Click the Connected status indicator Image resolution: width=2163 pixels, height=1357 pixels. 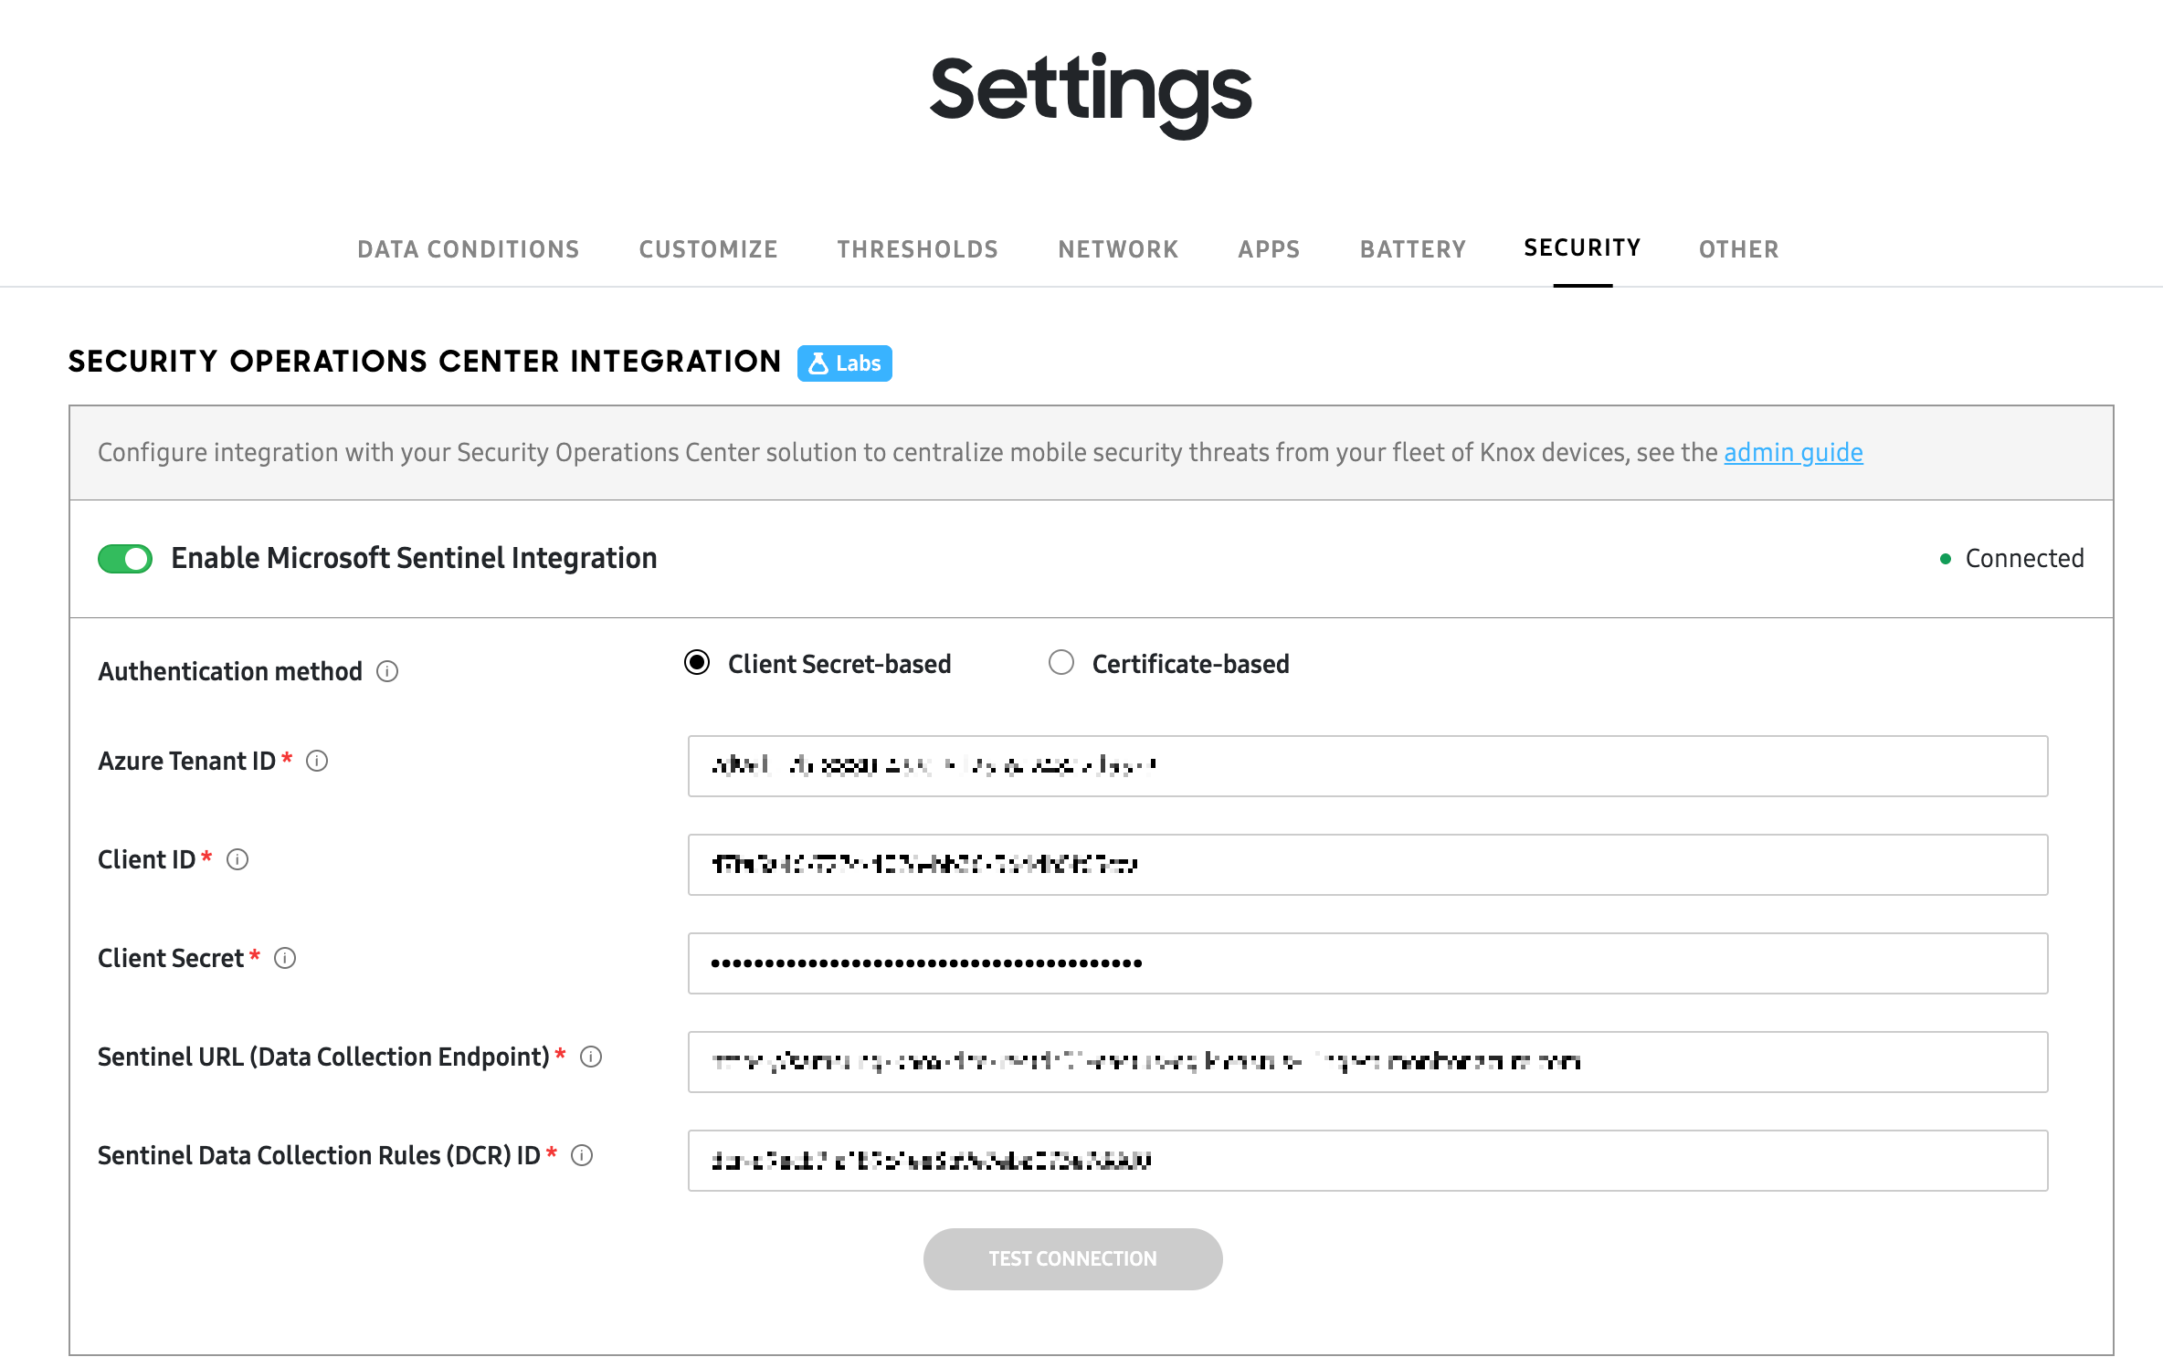2011,559
